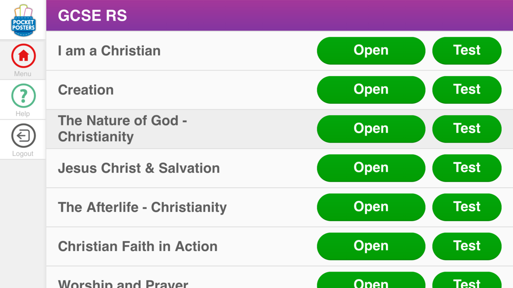Start The Afterlife - Christianity test
Screen dimensions: 513x288
tap(467, 207)
